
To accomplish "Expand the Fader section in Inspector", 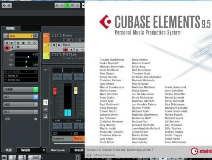I will pyautogui.click(x=18, y=112).
